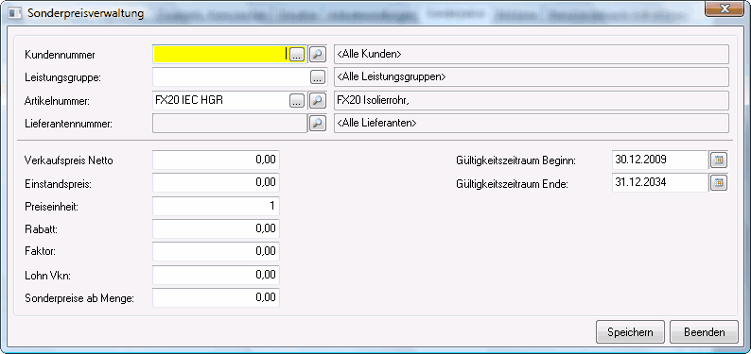This screenshot has height=354, width=751.
Task: Click the Sonderpreisverwaltung title text
Action: point(86,13)
